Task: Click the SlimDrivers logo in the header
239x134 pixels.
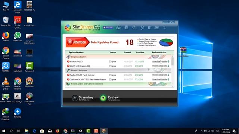Action: coord(82,28)
